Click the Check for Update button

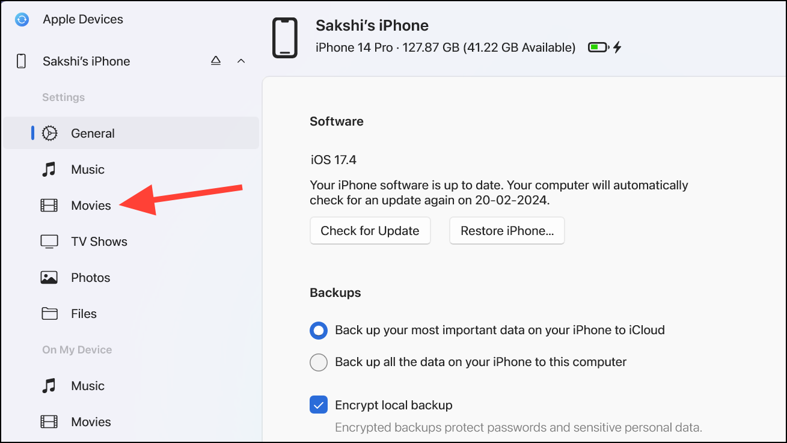pos(370,230)
